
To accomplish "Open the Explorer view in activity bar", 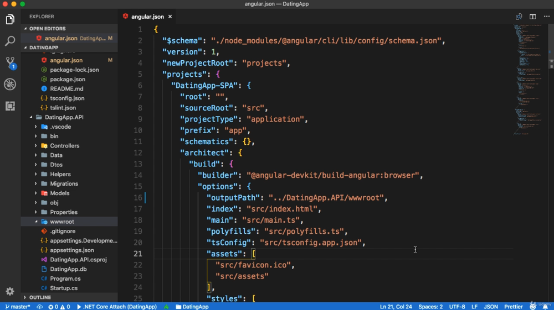I will [10, 19].
